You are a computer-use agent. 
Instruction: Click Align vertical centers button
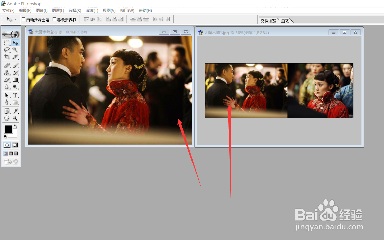[93, 19]
